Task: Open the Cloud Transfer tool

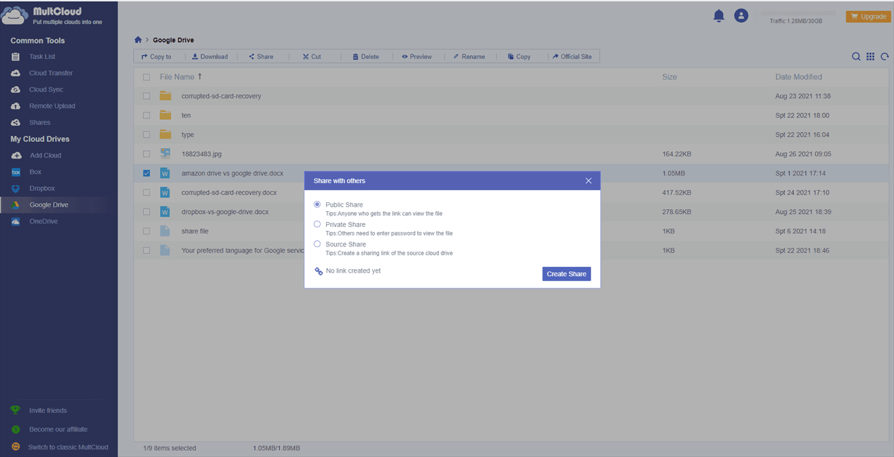Action: 51,73
